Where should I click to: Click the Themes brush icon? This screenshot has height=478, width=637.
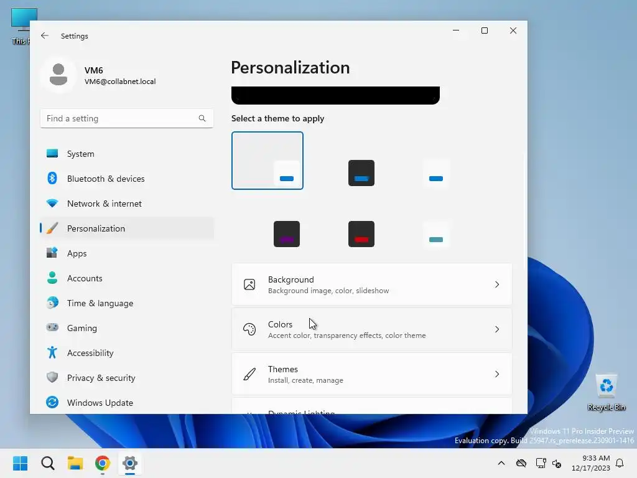[x=249, y=374]
